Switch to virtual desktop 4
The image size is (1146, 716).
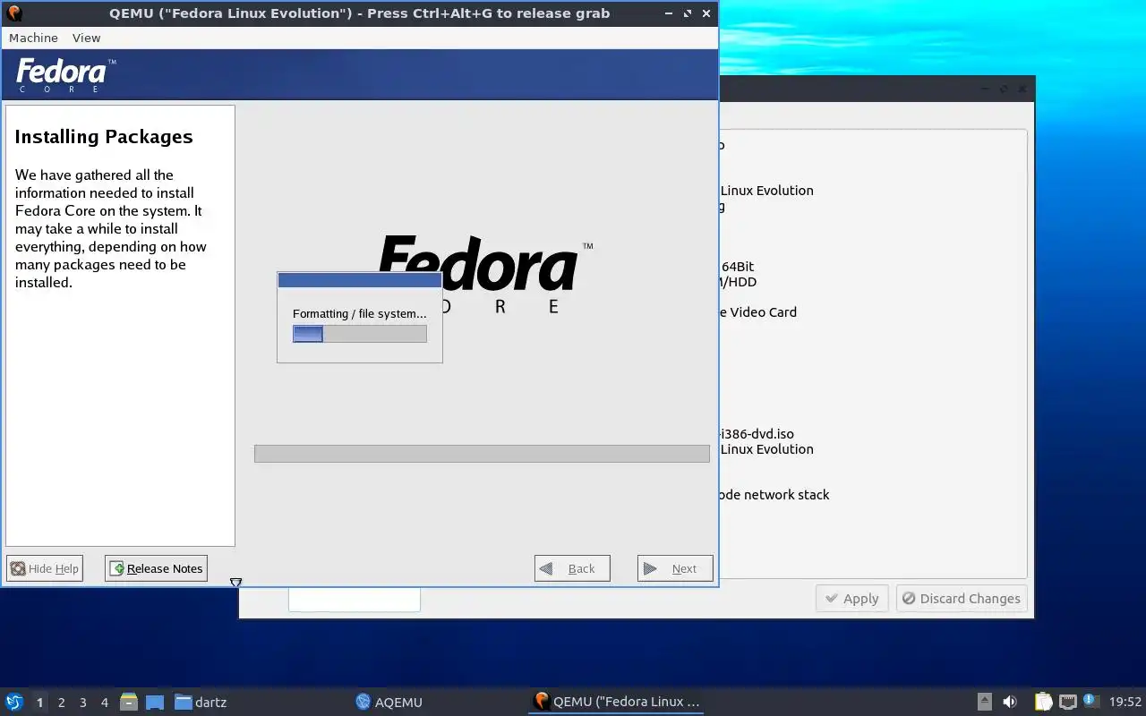pos(104,703)
